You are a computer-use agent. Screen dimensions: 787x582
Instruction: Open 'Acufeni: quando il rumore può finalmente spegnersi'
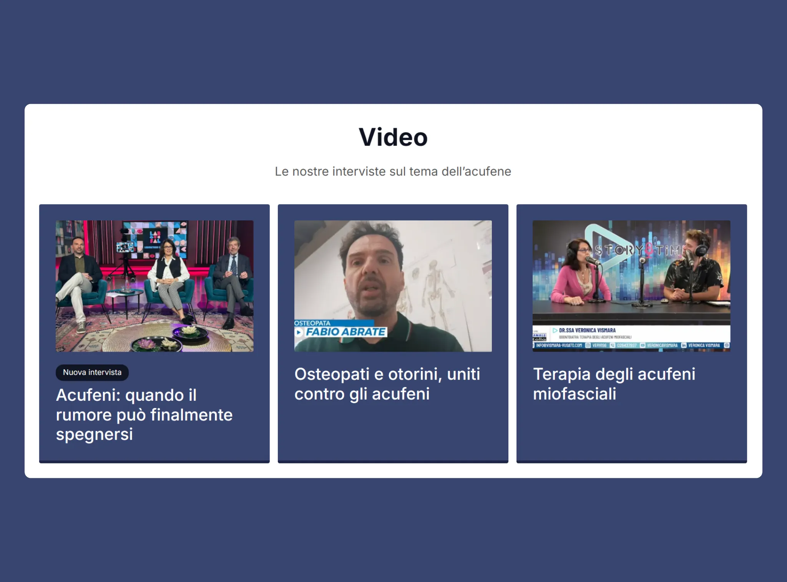point(144,415)
